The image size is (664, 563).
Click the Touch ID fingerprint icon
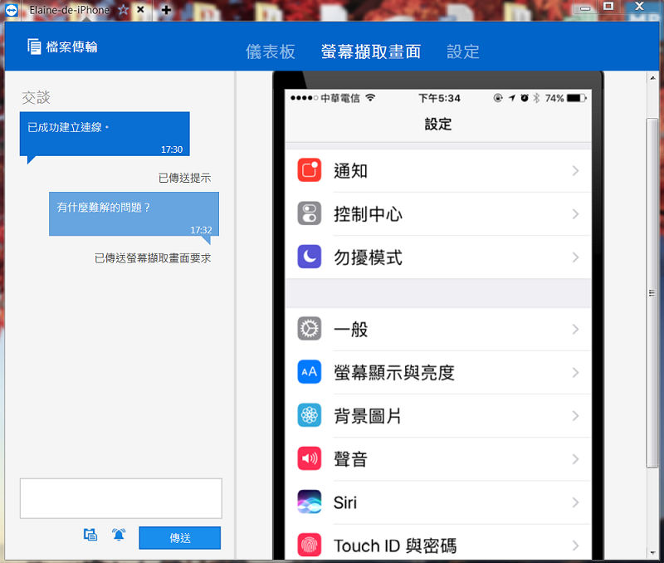pos(309,545)
